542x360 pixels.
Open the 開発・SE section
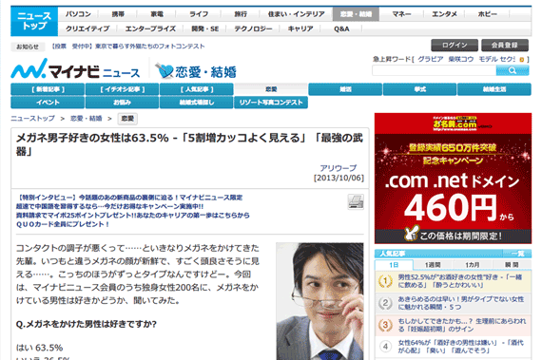coord(205,28)
